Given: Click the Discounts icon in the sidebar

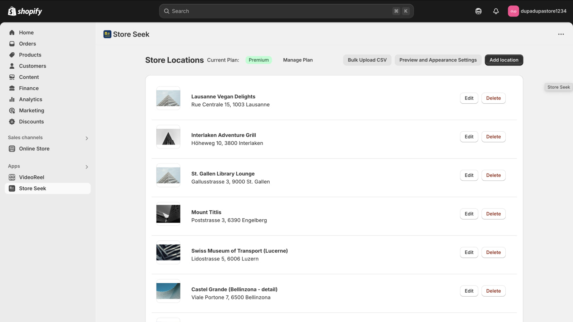Looking at the screenshot, I should (x=12, y=122).
